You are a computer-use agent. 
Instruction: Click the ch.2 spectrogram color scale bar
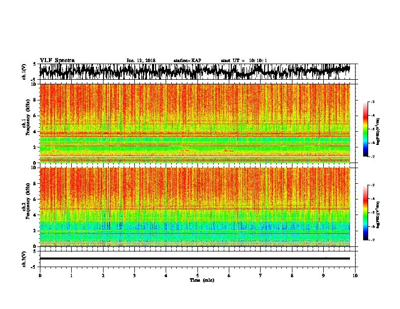coord(366,213)
